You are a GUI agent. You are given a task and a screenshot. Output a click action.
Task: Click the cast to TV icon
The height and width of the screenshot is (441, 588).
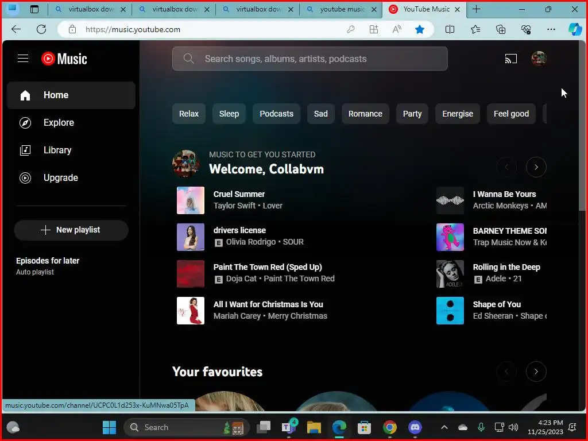pyautogui.click(x=510, y=59)
